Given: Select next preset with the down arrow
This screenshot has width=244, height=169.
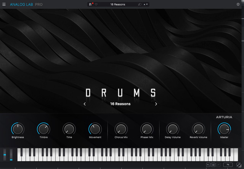Looking at the screenshot, I should tap(147, 4).
